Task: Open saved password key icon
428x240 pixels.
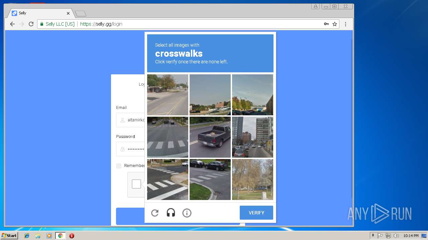Action: point(326,24)
